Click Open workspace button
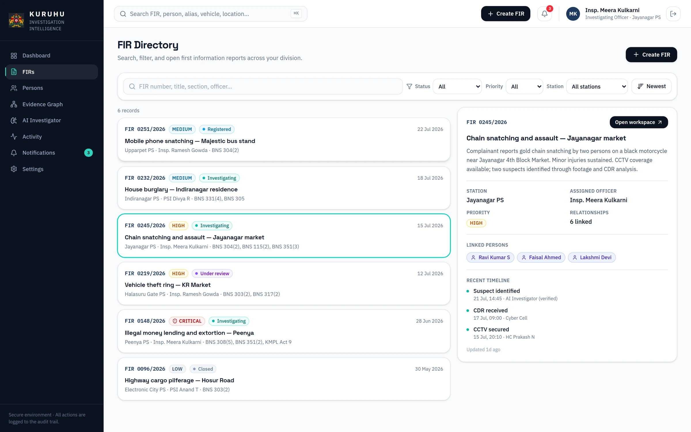Viewport: 691px width, 432px height. (x=639, y=122)
